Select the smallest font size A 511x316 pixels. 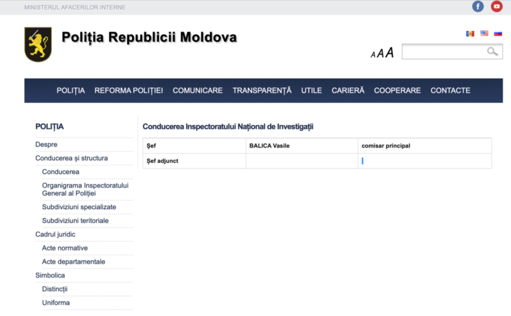(x=373, y=55)
